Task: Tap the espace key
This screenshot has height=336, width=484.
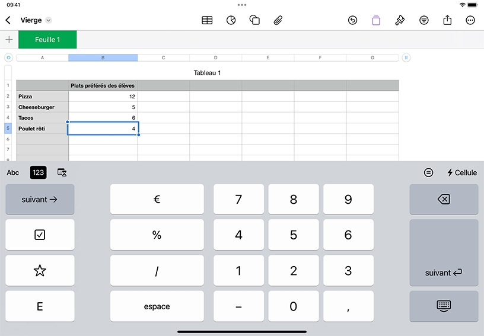Action: [157, 306]
